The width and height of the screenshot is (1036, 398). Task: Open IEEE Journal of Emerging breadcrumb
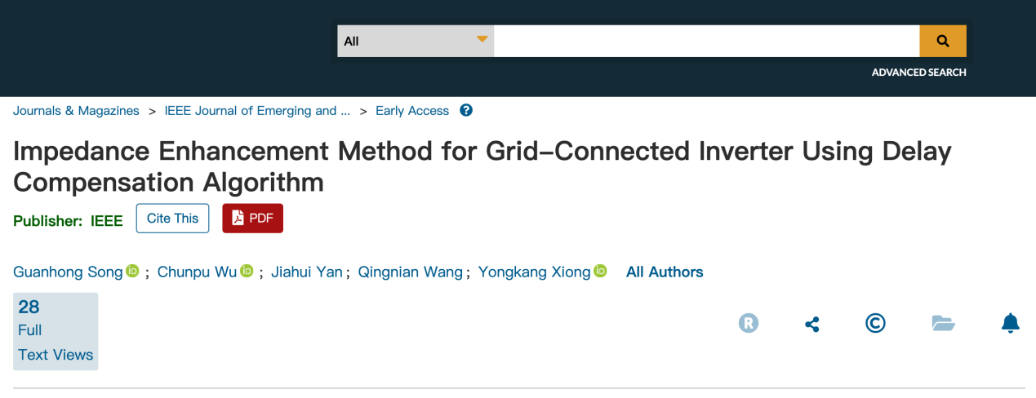257,111
